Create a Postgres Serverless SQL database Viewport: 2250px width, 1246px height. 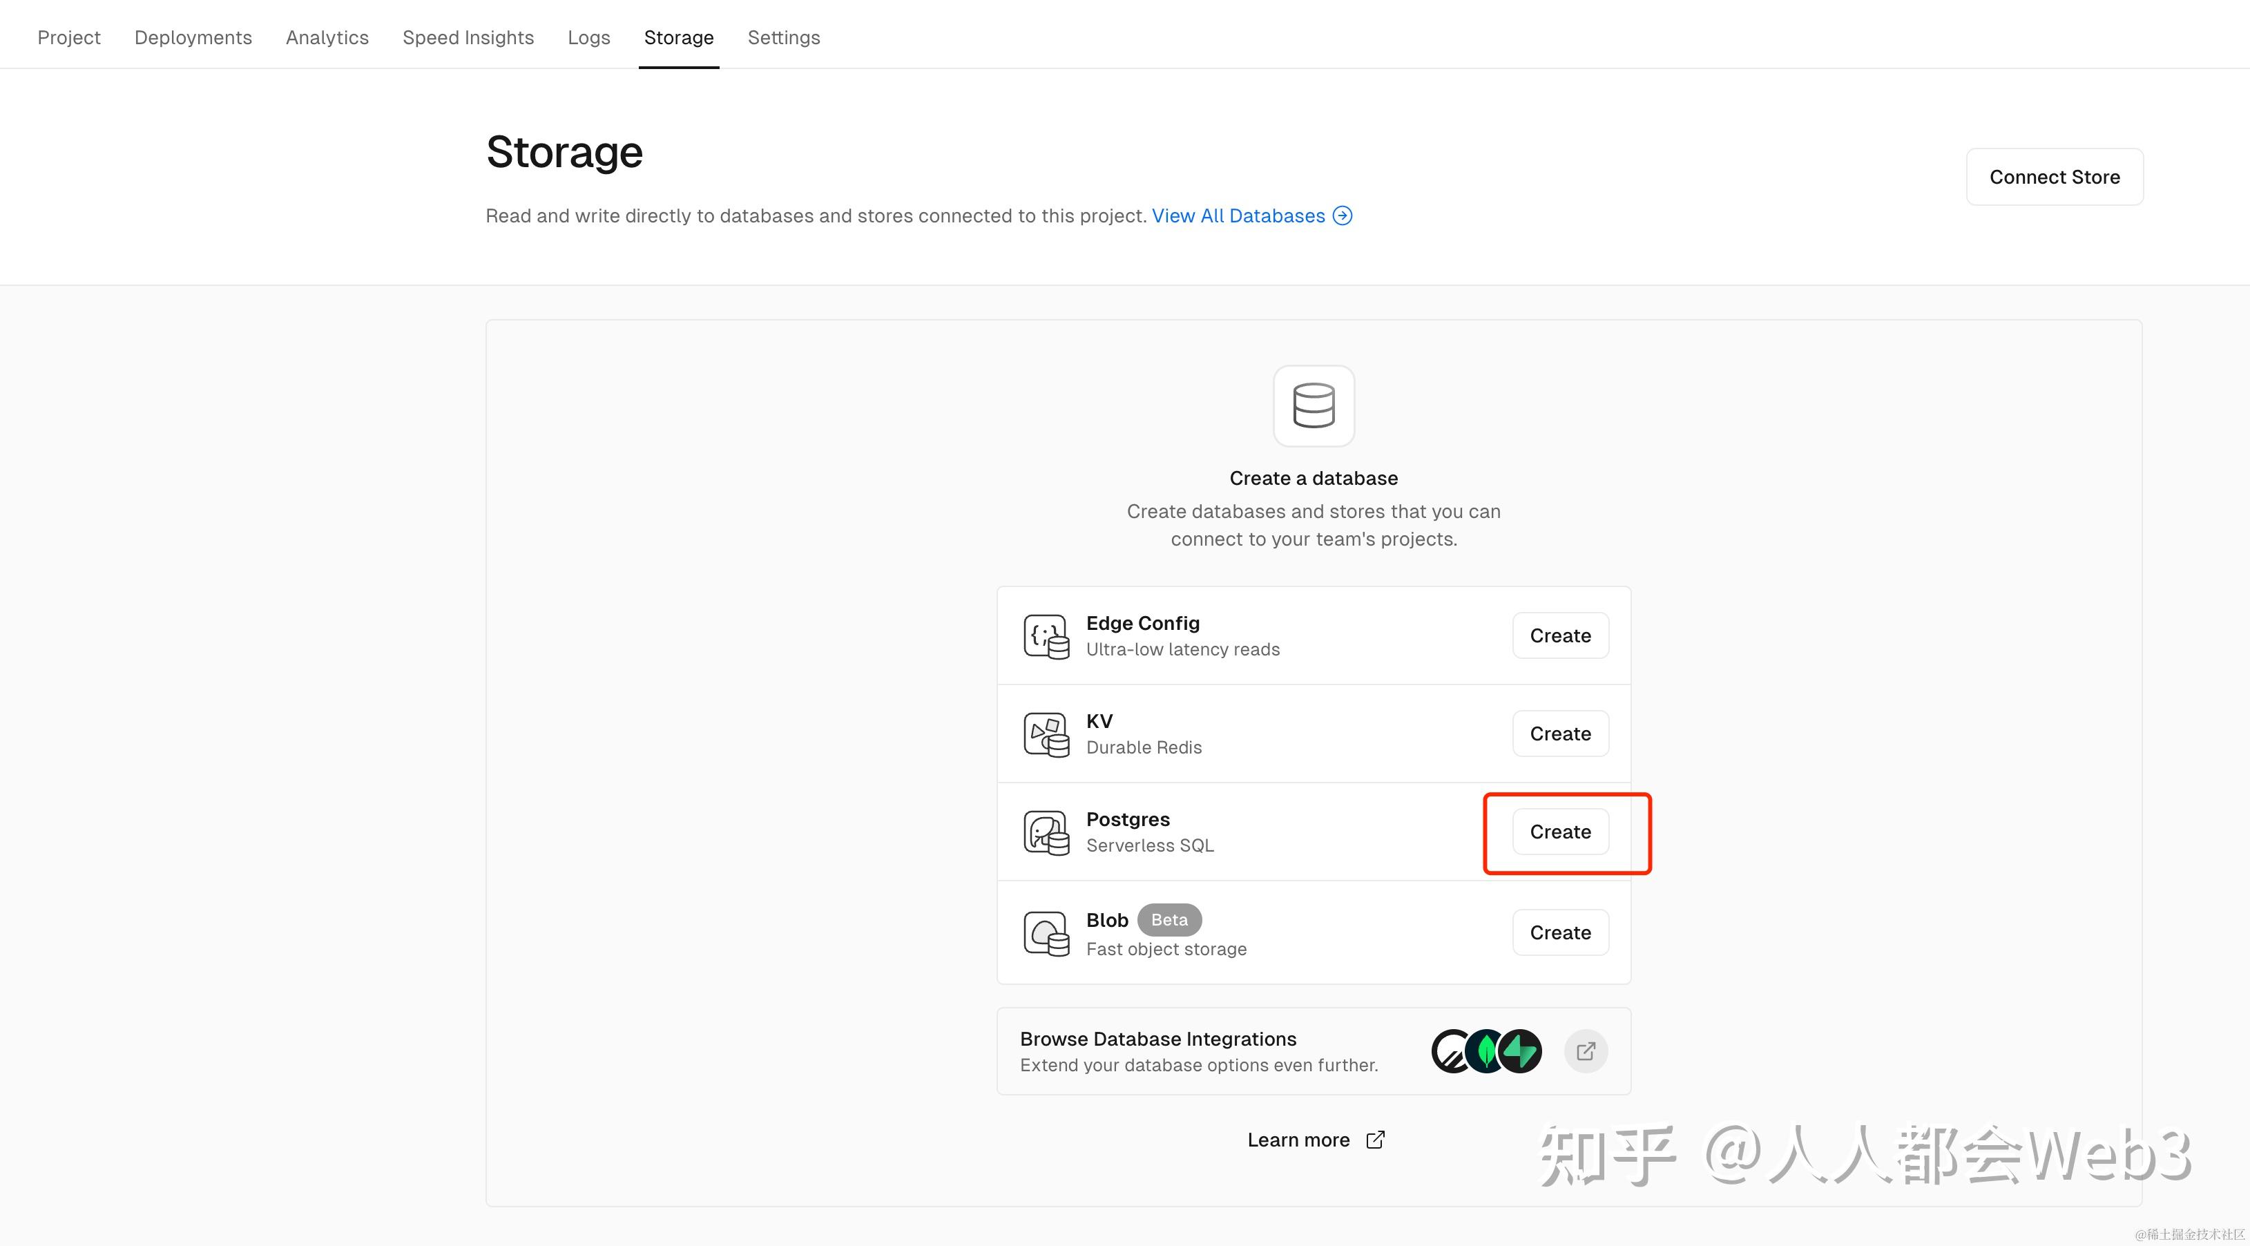pyautogui.click(x=1559, y=832)
